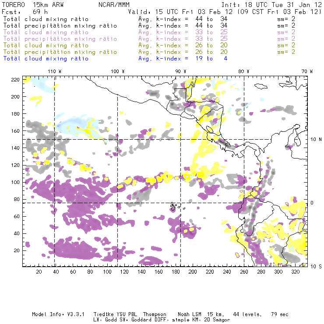Click the x-axis tick label '260'
Screen dimensions: 324x324
244,272
